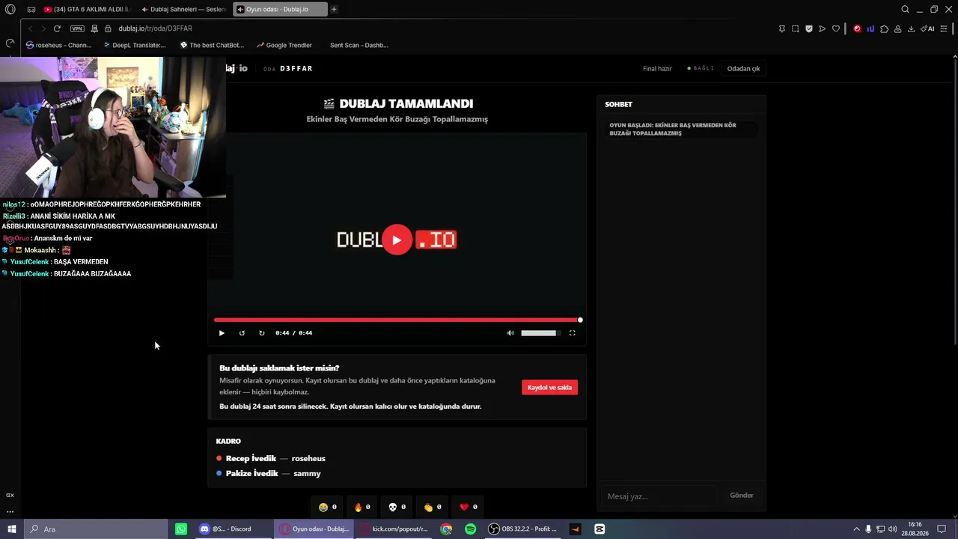View site security via the lock icon

pyautogui.click(x=108, y=28)
